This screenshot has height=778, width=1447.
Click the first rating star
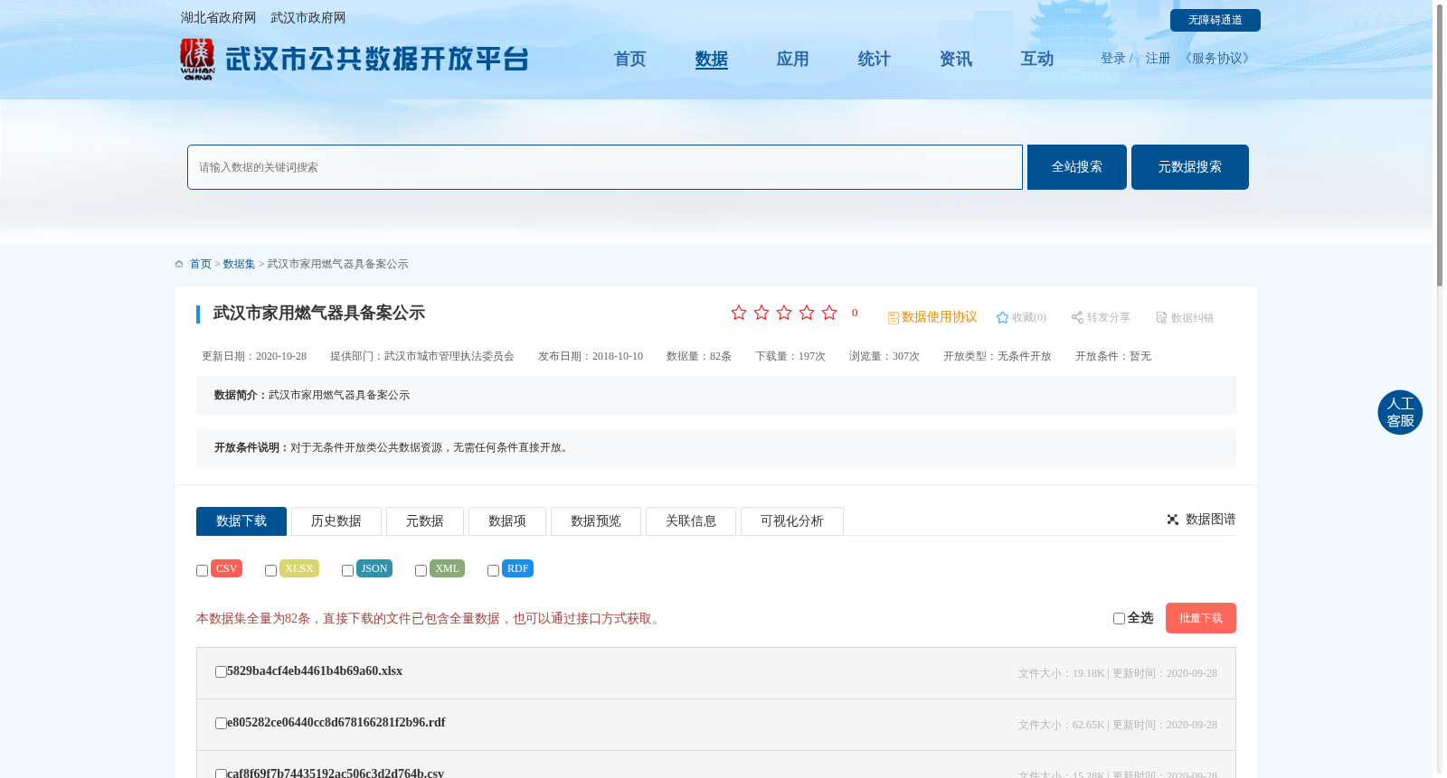pyautogui.click(x=739, y=313)
